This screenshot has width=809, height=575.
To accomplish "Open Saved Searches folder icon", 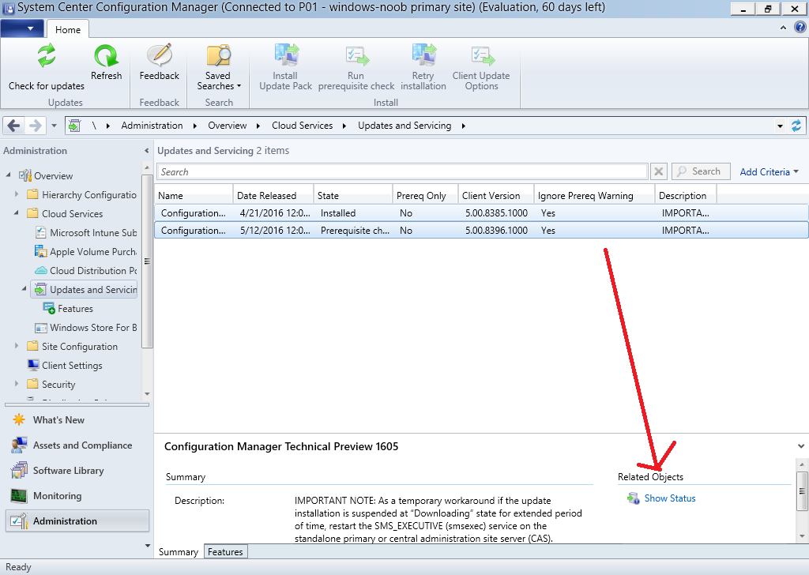I will coord(218,56).
